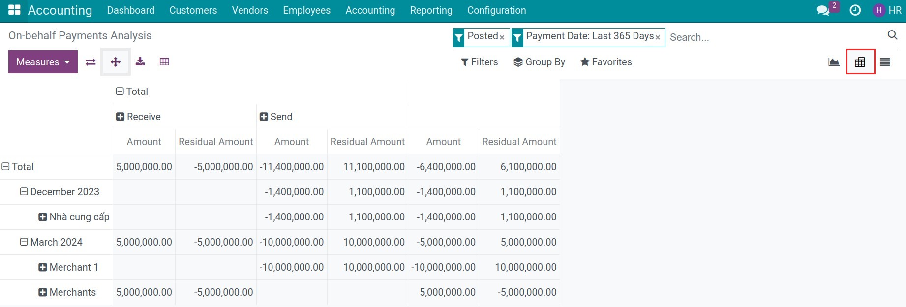Open the Vendors menu

pos(250,10)
